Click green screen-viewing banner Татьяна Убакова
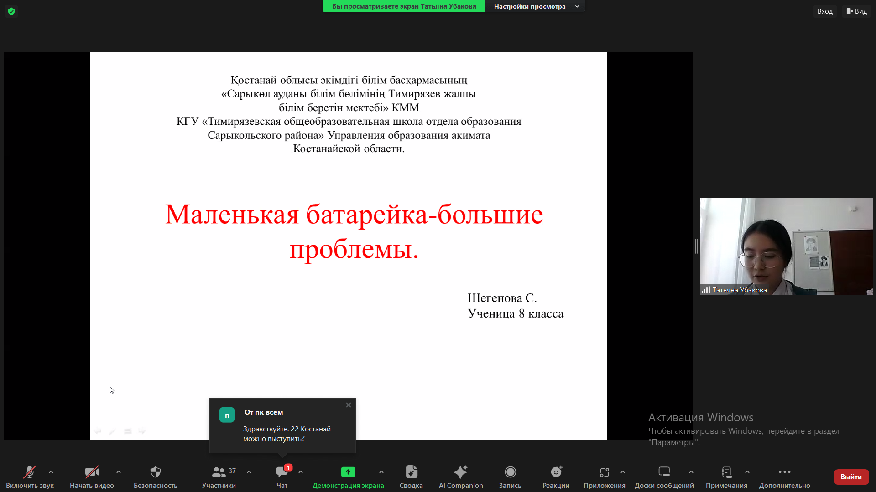 (x=404, y=6)
